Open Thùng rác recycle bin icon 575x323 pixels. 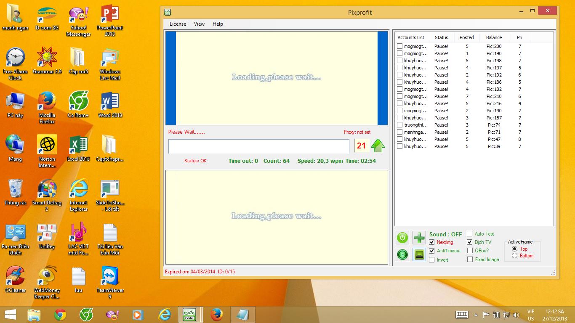[15, 192]
